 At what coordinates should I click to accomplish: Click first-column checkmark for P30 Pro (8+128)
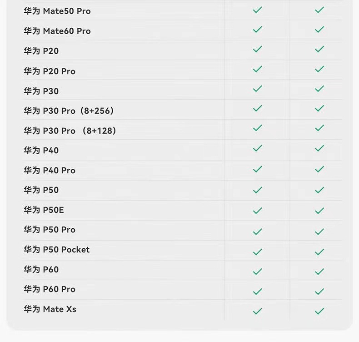[x=257, y=129]
